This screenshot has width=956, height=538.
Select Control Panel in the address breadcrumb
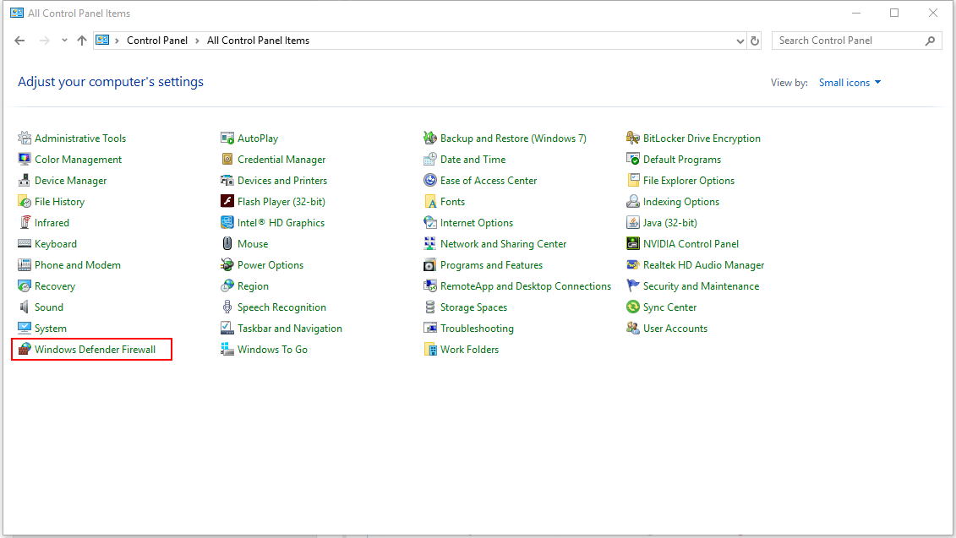(x=157, y=41)
